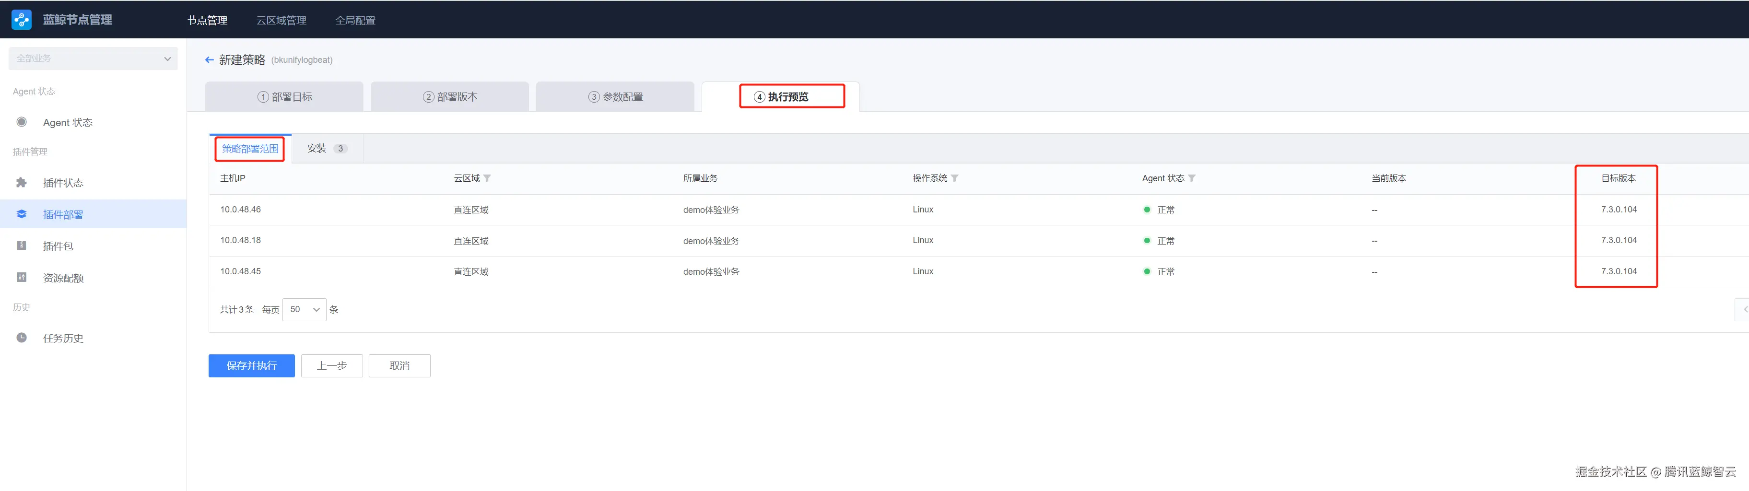
Task: Open the 全局配置 top menu
Action: tap(355, 20)
